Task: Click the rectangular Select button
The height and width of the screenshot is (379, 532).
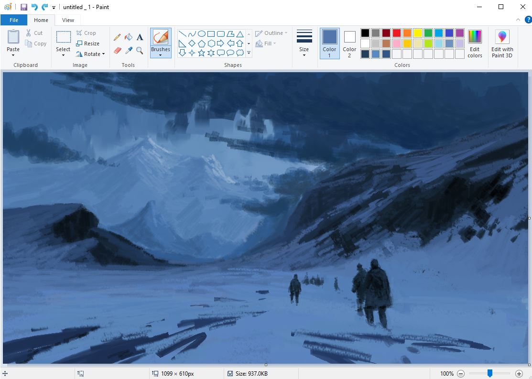Action: (64, 37)
